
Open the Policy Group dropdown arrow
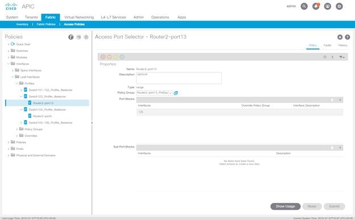click(x=170, y=93)
